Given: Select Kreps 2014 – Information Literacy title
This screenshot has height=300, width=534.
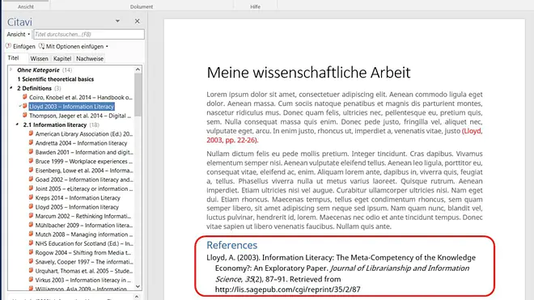Looking at the screenshot, I should 78,198.
